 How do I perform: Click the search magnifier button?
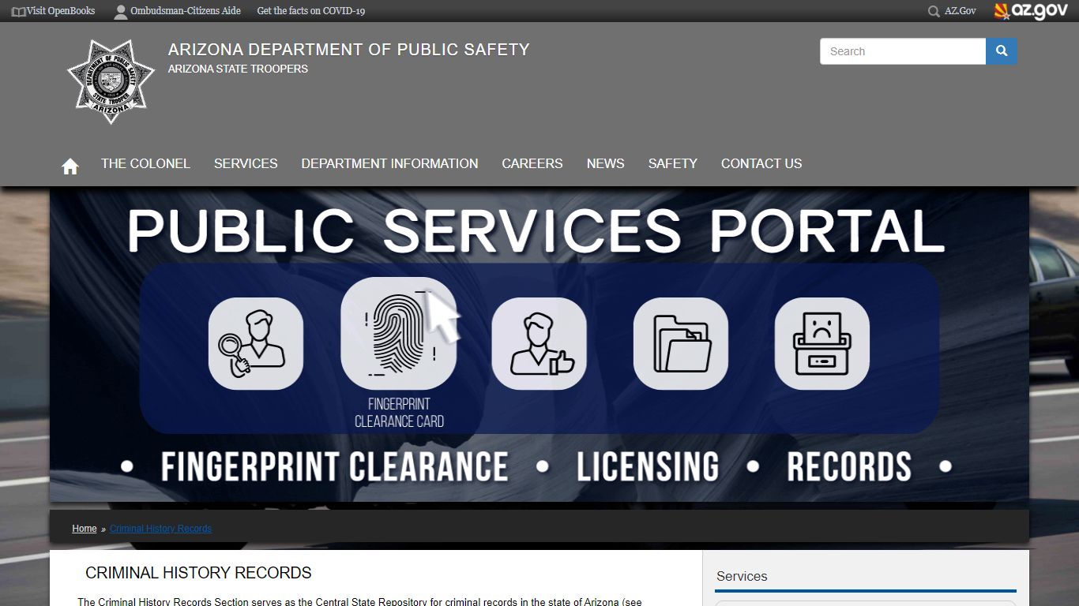(x=1002, y=51)
